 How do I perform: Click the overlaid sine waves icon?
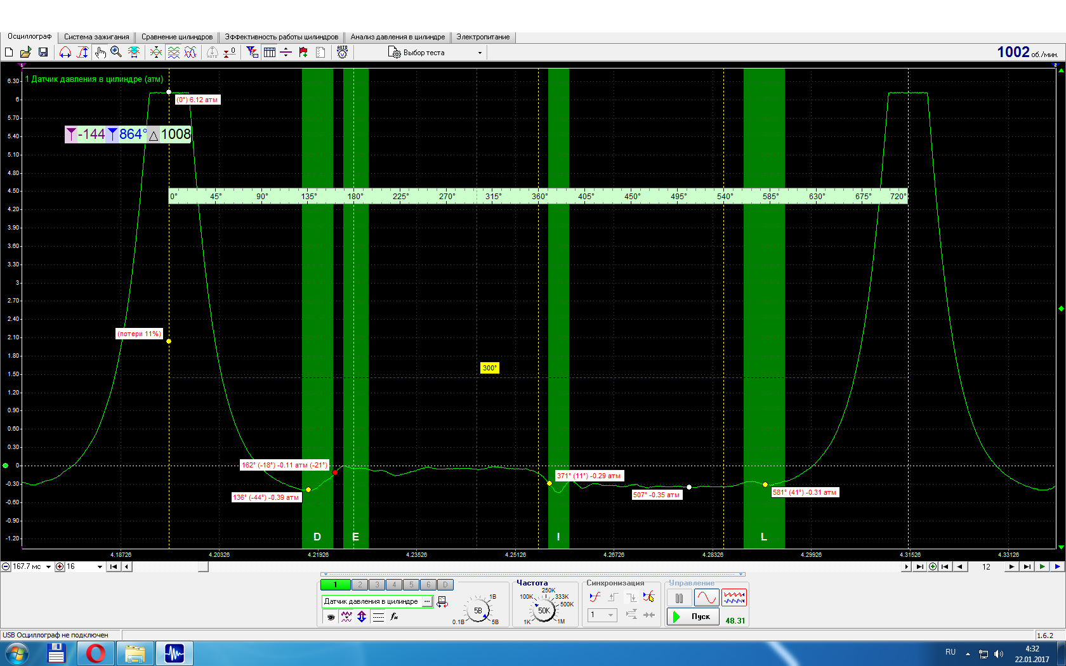(190, 52)
